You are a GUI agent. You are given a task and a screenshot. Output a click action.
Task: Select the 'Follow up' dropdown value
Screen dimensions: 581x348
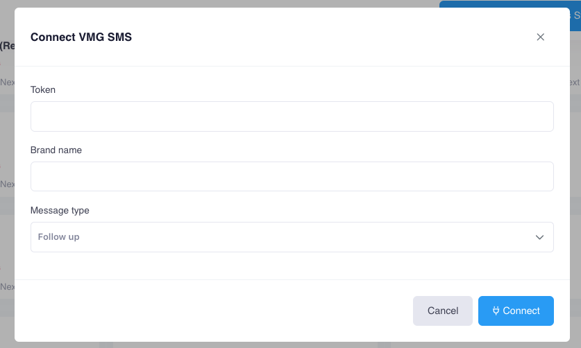point(59,237)
